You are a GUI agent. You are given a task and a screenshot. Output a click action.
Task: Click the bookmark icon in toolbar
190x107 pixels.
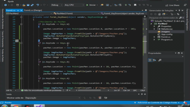tap(135, 5)
